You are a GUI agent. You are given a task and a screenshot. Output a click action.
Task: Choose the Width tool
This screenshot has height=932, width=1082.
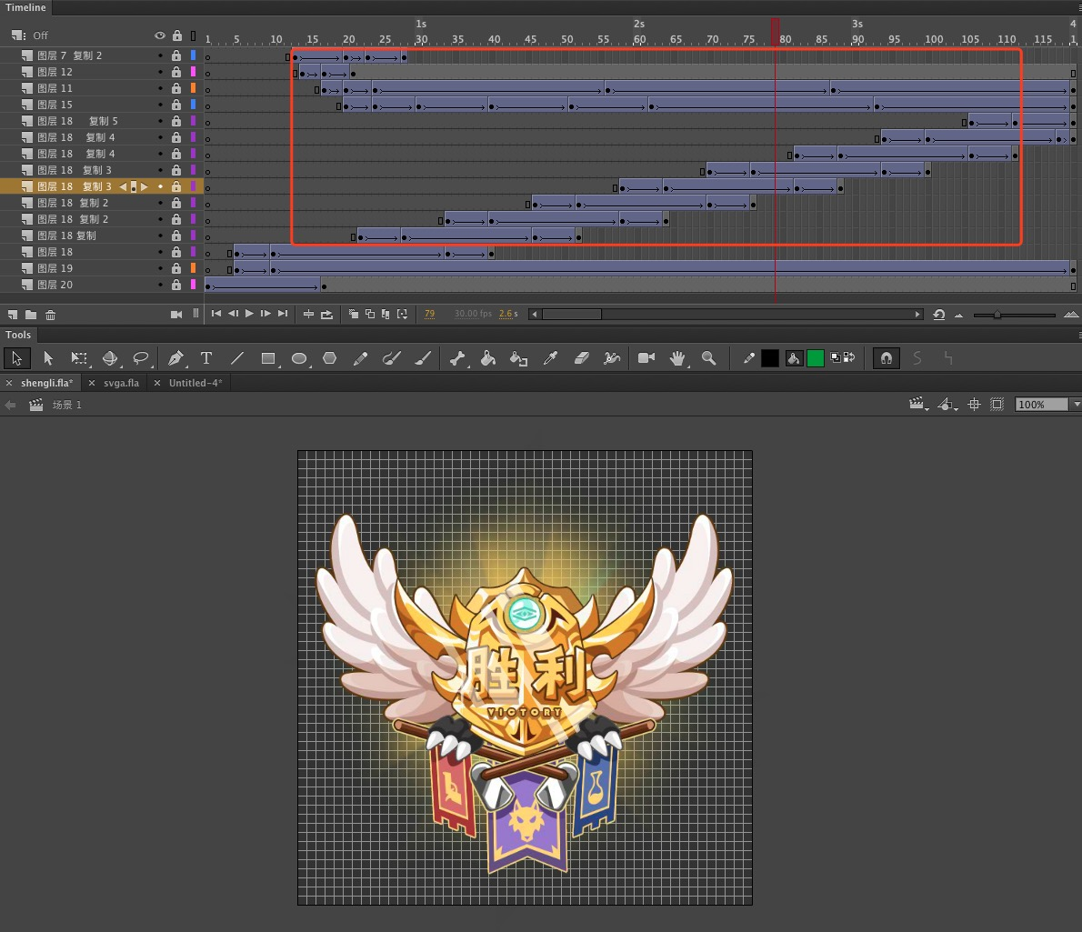click(x=612, y=358)
